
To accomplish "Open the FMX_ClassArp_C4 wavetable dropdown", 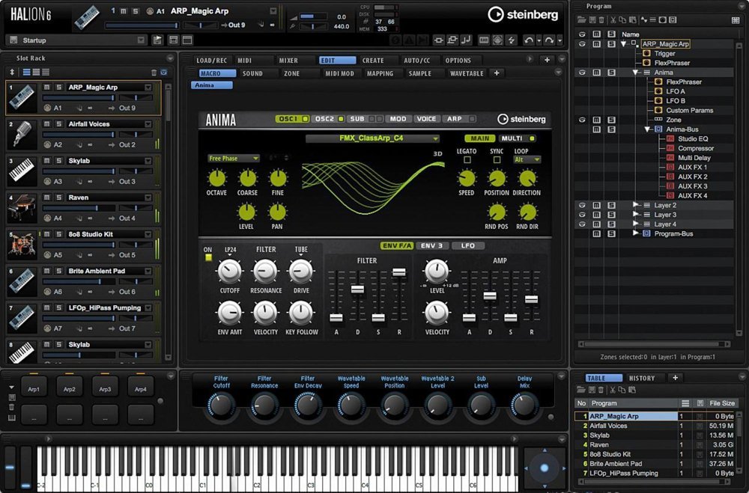I will 372,138.
